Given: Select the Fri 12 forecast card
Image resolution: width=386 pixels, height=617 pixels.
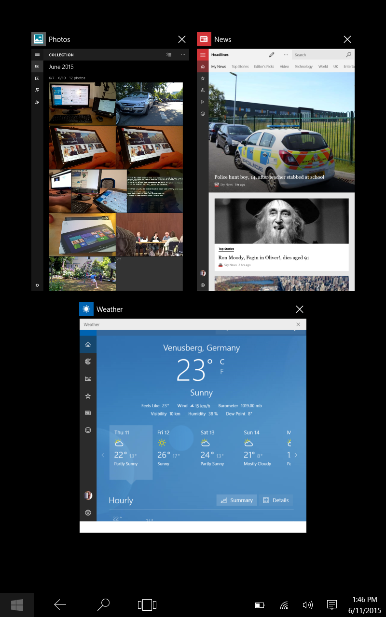Looking at the screenshot, I should (174, 453).
